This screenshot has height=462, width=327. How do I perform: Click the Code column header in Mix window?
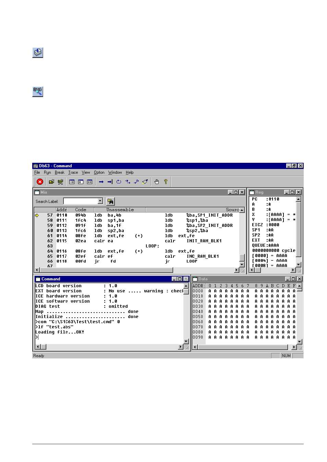[81, 210]
